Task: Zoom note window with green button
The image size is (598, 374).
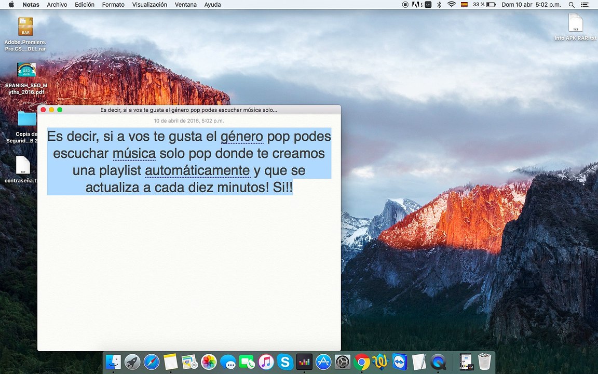Action: 60,110
